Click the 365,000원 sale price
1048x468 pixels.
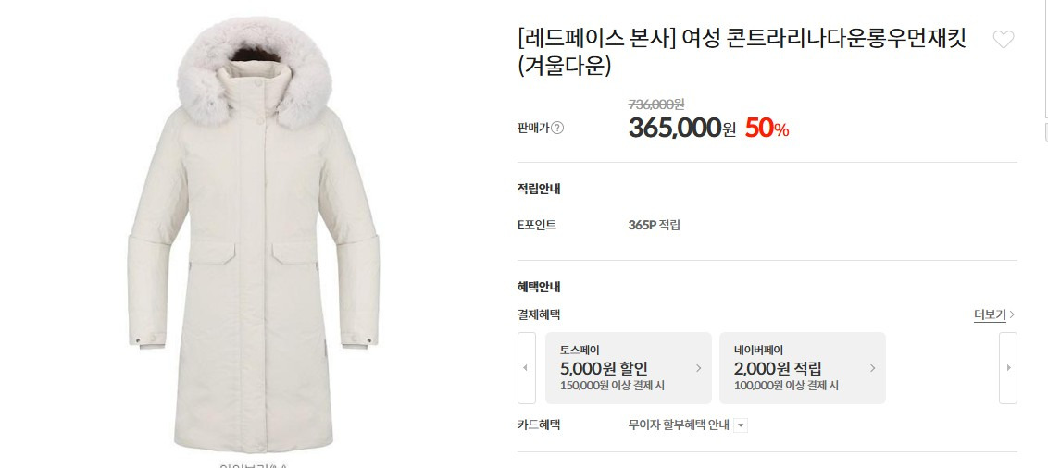point(681,128)
